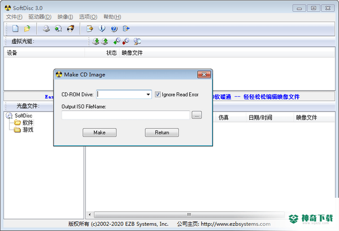Click the blue info bubble icon
This screenshot has height=231, width=339.
(x=102, y=29)
